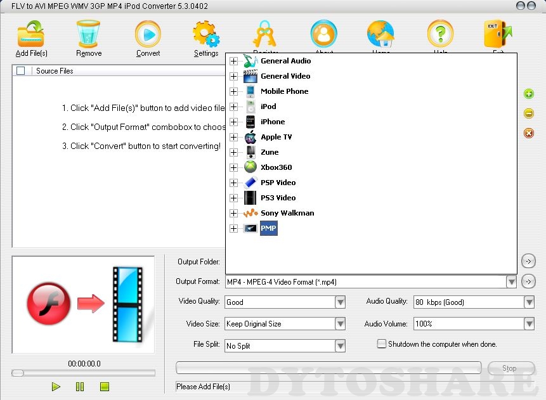Start conversion with the Convert icon
This screenshot has width=546, height=400.
[x=148, y=34]
